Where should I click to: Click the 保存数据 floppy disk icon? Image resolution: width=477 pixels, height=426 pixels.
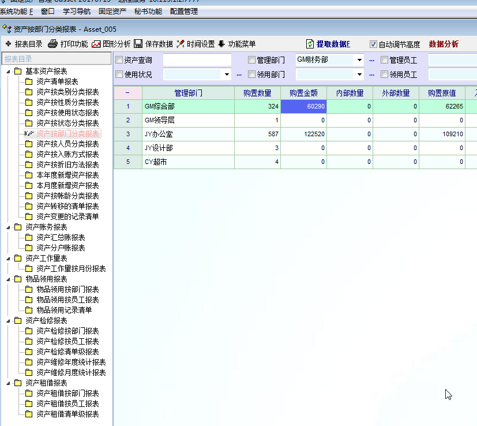(x=138, y=44)
